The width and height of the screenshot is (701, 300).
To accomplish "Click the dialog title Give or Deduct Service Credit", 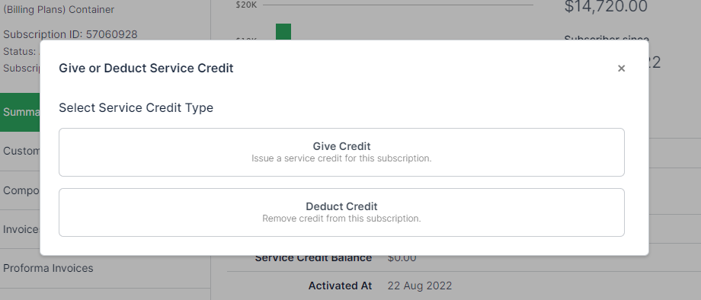I will tap(146, 69).
